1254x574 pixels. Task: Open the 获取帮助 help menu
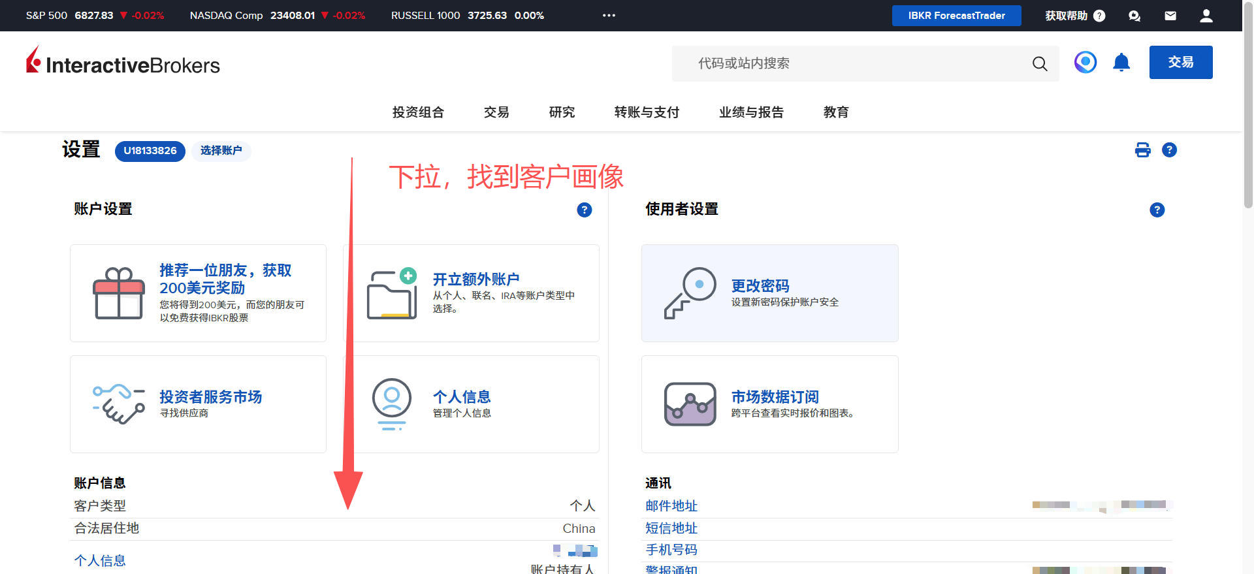point(1074,16)
